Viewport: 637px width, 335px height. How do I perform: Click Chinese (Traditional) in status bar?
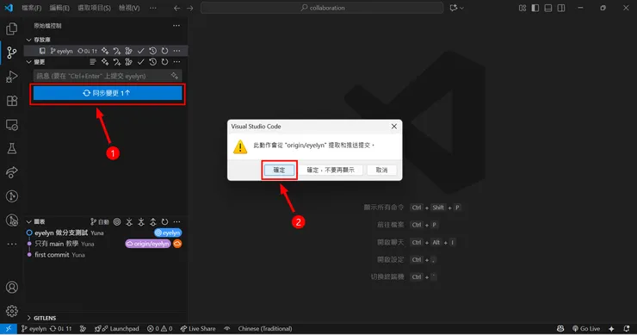265,328
